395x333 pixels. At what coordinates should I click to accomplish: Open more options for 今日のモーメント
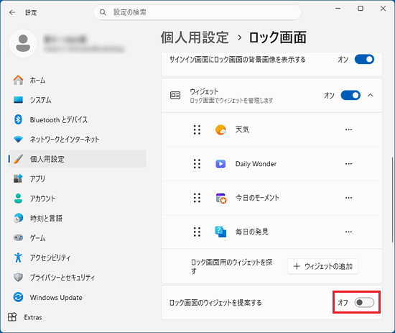pyautogui.click(x=348, y=198)
